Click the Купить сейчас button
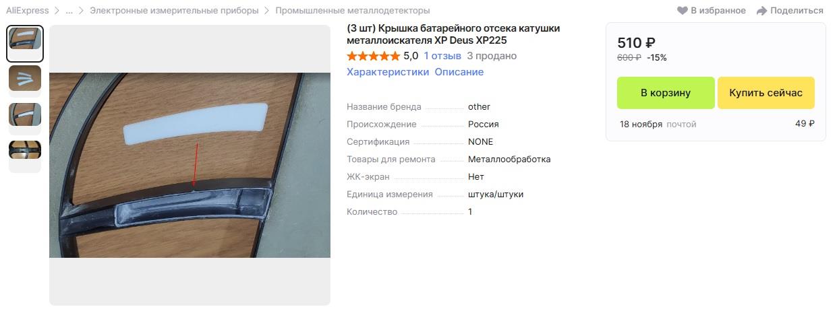 (766, 93)
